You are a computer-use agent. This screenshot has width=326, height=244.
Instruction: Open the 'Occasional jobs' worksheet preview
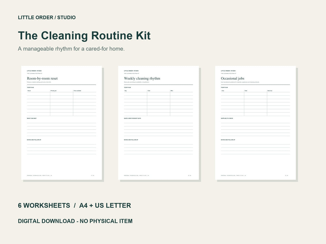point(255,123)
